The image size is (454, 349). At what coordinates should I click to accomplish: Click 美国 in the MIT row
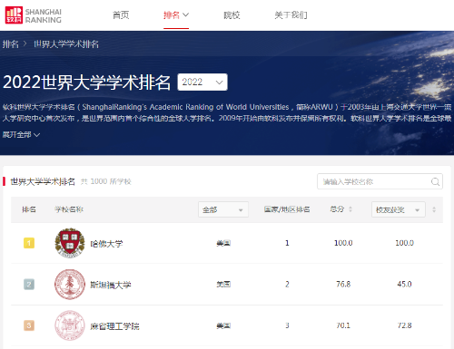pos(223,325)
